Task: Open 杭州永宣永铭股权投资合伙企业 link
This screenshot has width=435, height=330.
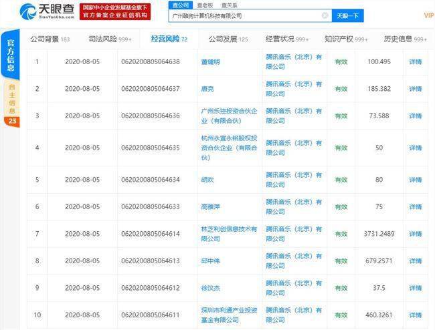Action: pyautogui.click(x=229, y=148)
